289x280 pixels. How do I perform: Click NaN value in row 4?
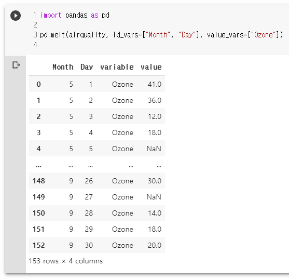click(154, 149)
